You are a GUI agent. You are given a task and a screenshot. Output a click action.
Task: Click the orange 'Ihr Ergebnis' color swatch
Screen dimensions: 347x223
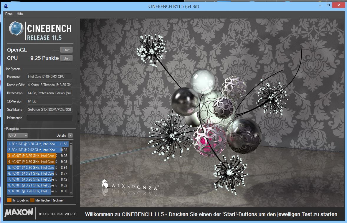click(x=9, y=200)
